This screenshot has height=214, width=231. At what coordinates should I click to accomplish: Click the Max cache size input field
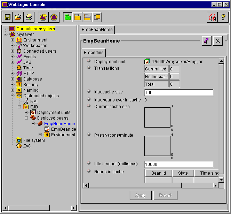[179, 93]
